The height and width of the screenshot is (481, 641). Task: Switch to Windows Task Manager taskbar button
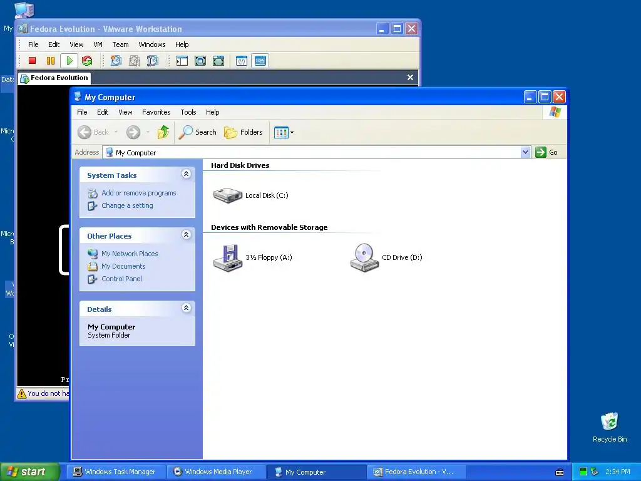click(x=116, y=472)
